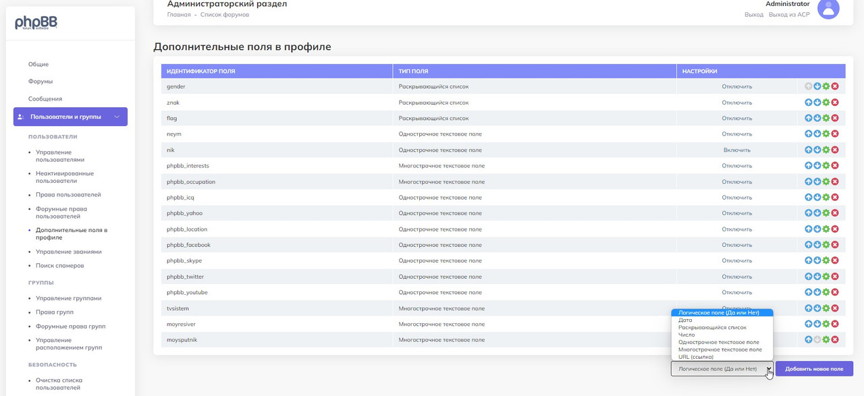Open the Сообщения sidebar section
Screen dimensions: 864x396
click(x=45, y=98)
